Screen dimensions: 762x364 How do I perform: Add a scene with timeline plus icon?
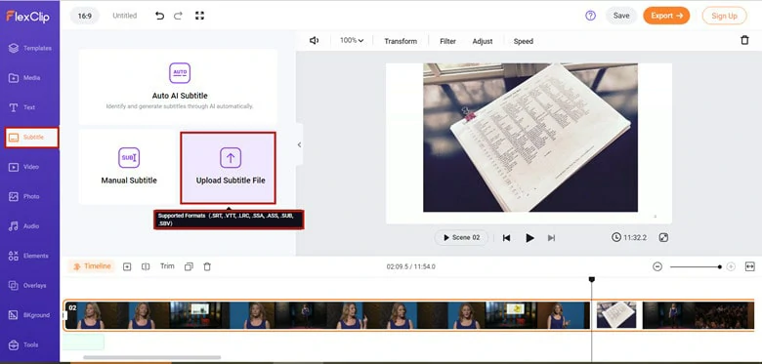pyautogui.click(x=127, y=266)
